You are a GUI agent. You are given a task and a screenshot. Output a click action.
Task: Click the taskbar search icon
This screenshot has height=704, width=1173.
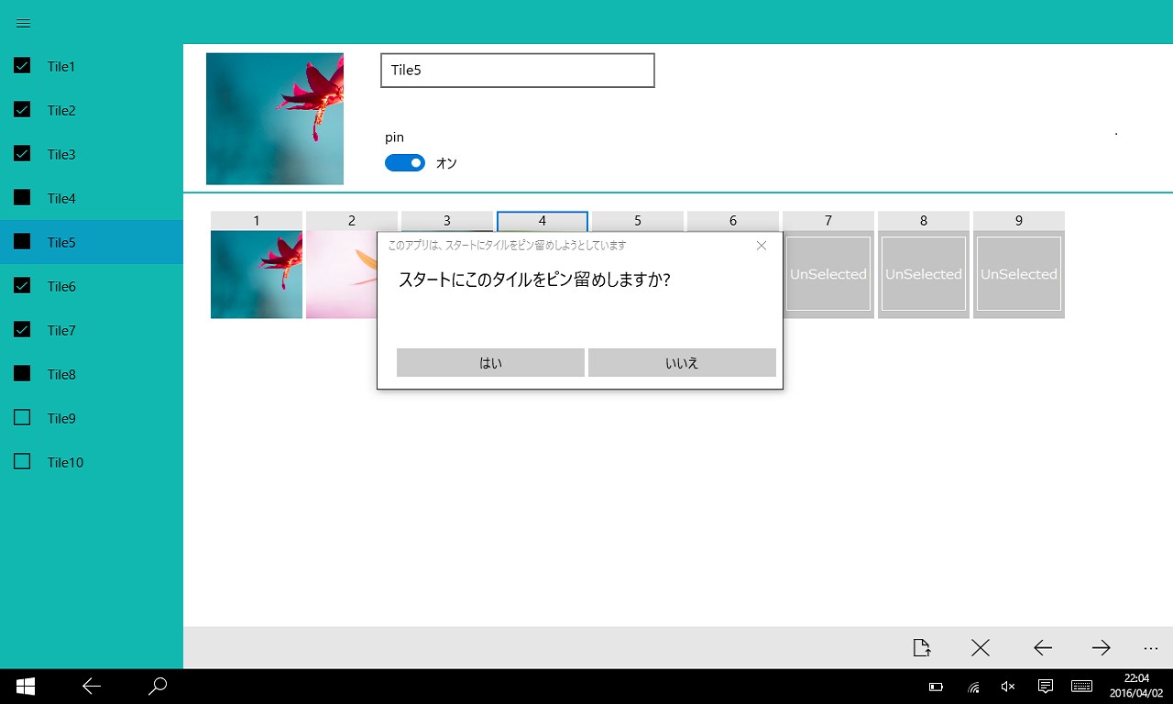point(158,686)
